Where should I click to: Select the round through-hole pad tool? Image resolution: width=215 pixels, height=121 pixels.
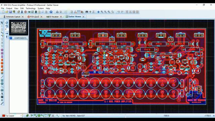click(x=2, y=50)
